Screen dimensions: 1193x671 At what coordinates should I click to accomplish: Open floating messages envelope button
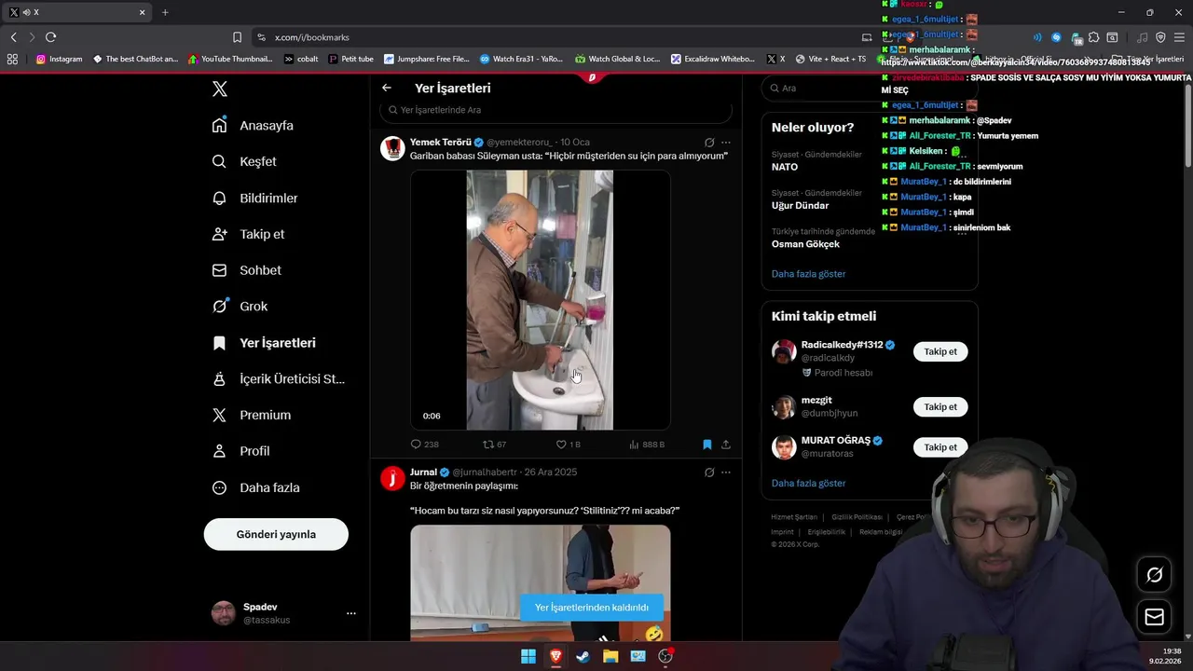(x=1154, y=617)
